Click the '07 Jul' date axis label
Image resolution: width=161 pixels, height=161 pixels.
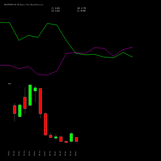coord(65,154)
